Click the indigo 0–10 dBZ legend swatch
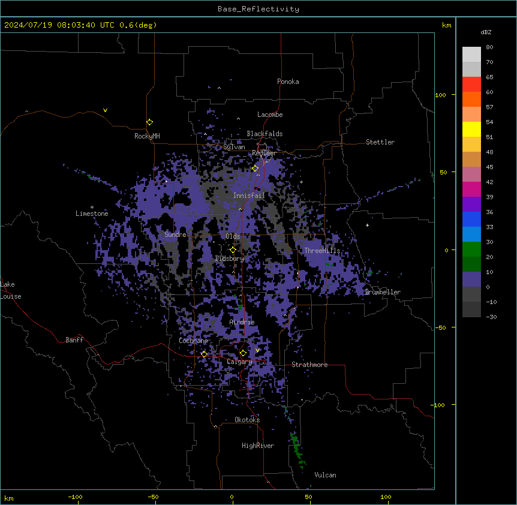The width and height of the screenshot is (517, 505). point(471,279)
